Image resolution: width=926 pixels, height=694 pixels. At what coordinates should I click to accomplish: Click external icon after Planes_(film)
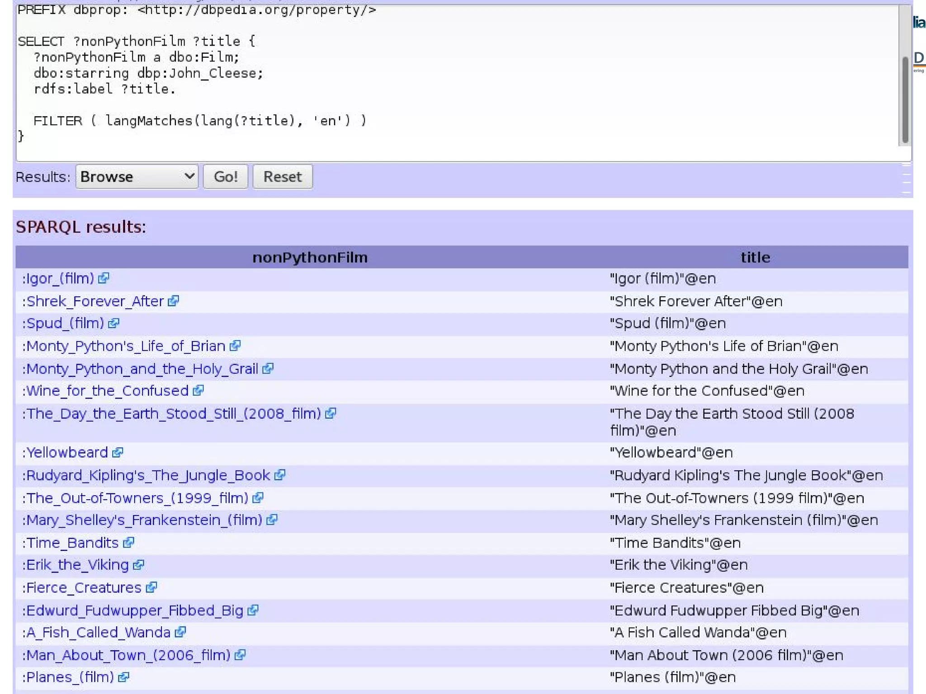pyautogui.click(x=123, y=677)
